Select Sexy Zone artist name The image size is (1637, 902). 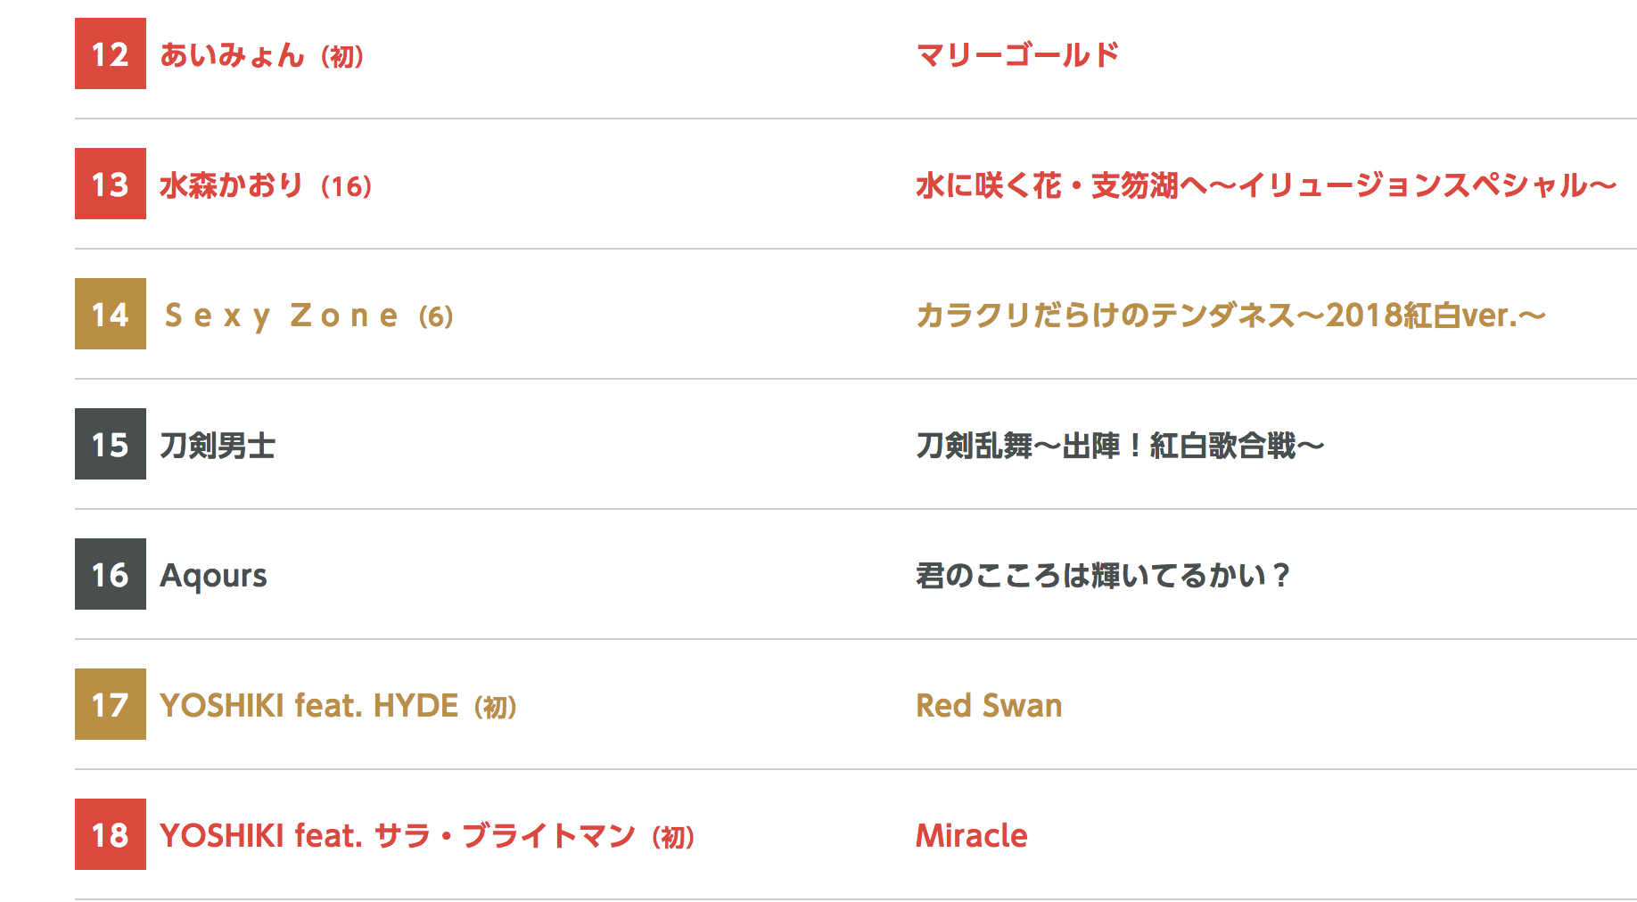tap(282, 316)
